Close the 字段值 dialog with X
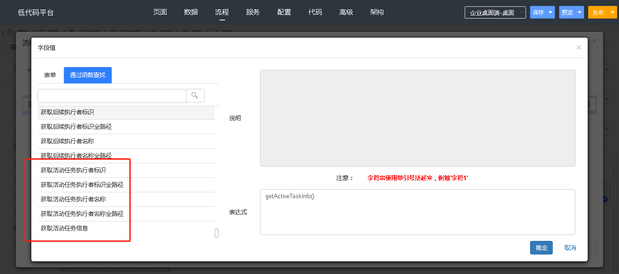Screen dimensions: 619x274 [x=579, y=48]
